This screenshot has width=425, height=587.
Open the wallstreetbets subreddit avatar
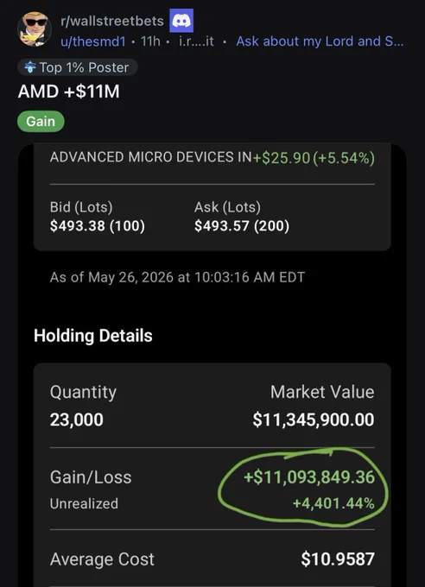point(35,29)
